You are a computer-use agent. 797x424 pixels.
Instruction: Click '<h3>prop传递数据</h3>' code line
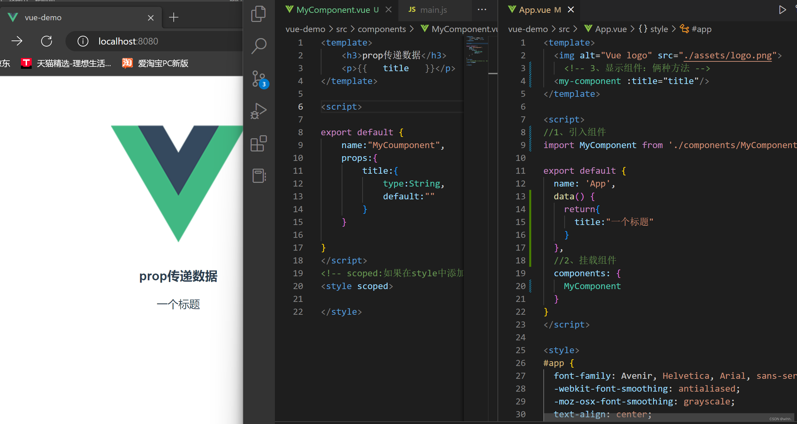(x=394, y=55)
